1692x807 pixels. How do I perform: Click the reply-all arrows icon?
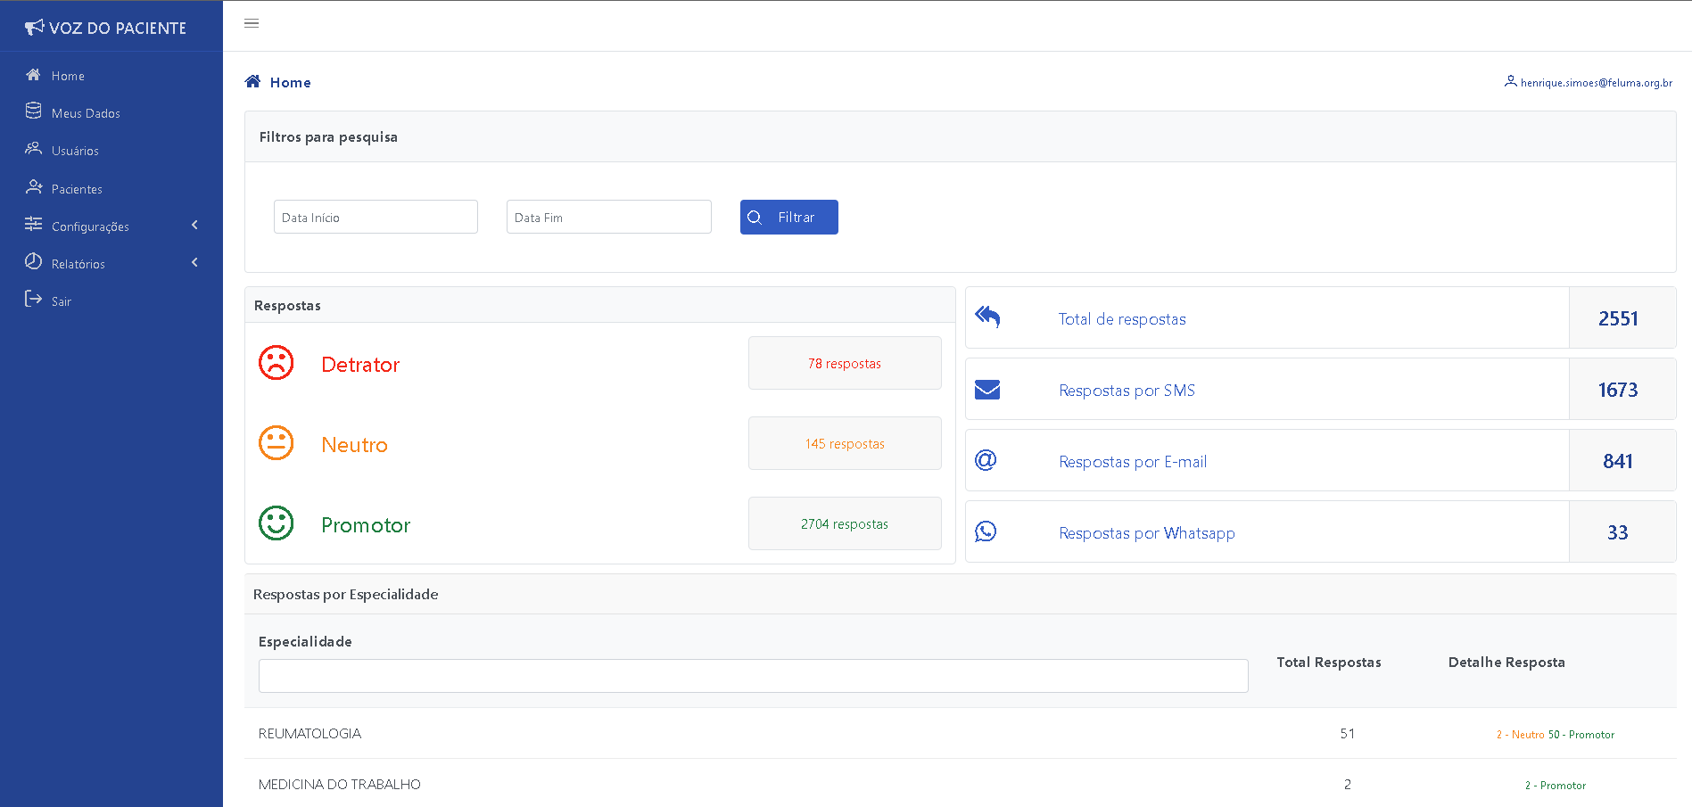pyautogui.click(x=987, y=317)
